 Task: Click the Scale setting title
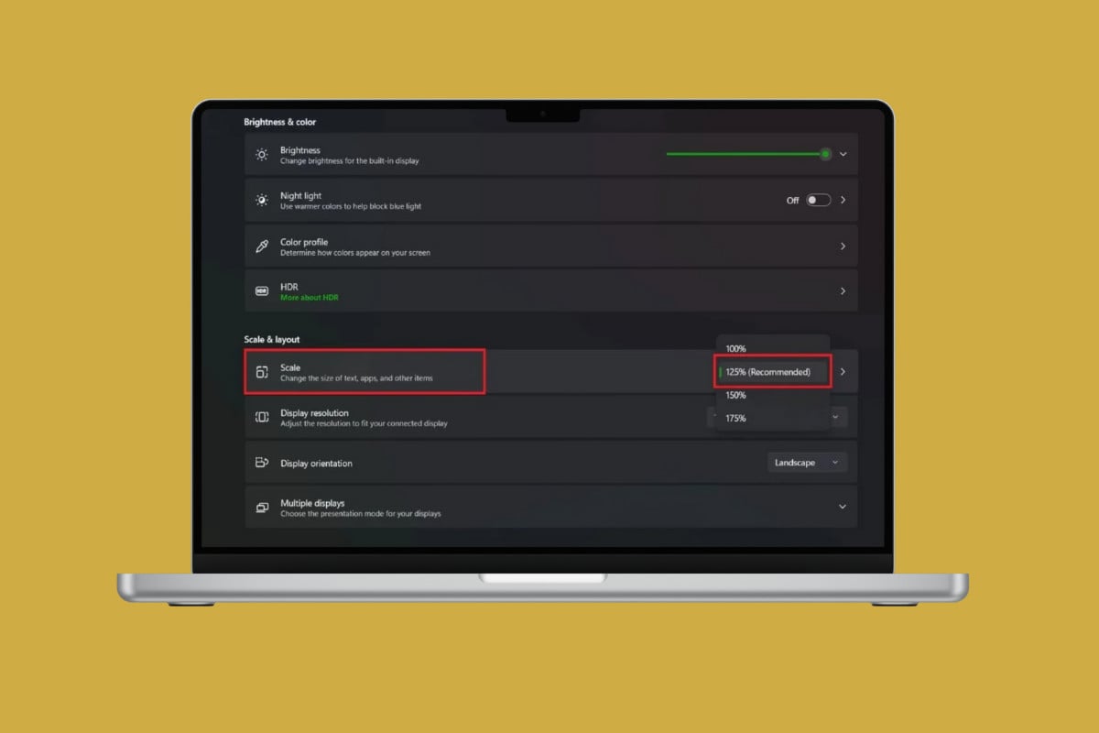(x=290, y=367)
